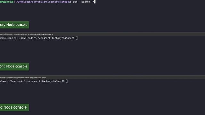Viewport: 205px width, 115px height.
Task: Place cursor in haNode2 terminal input
Action: (77, 38)
